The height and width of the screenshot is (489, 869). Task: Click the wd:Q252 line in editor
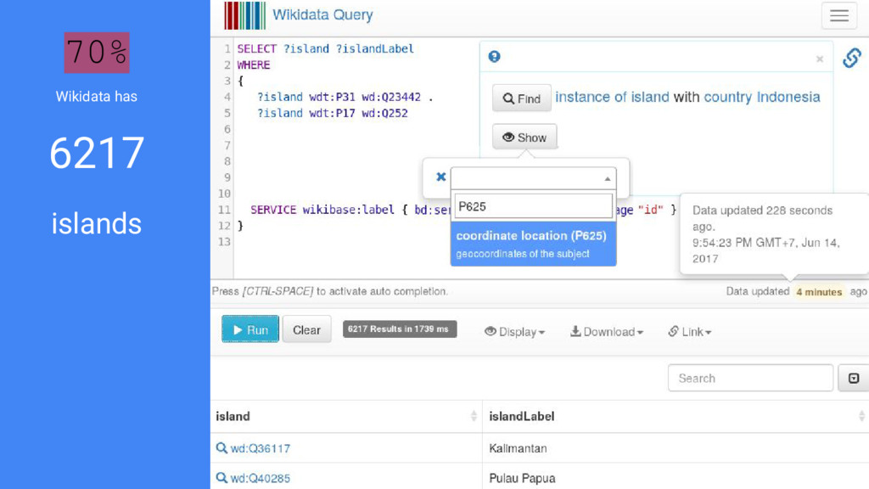point(332,113)
